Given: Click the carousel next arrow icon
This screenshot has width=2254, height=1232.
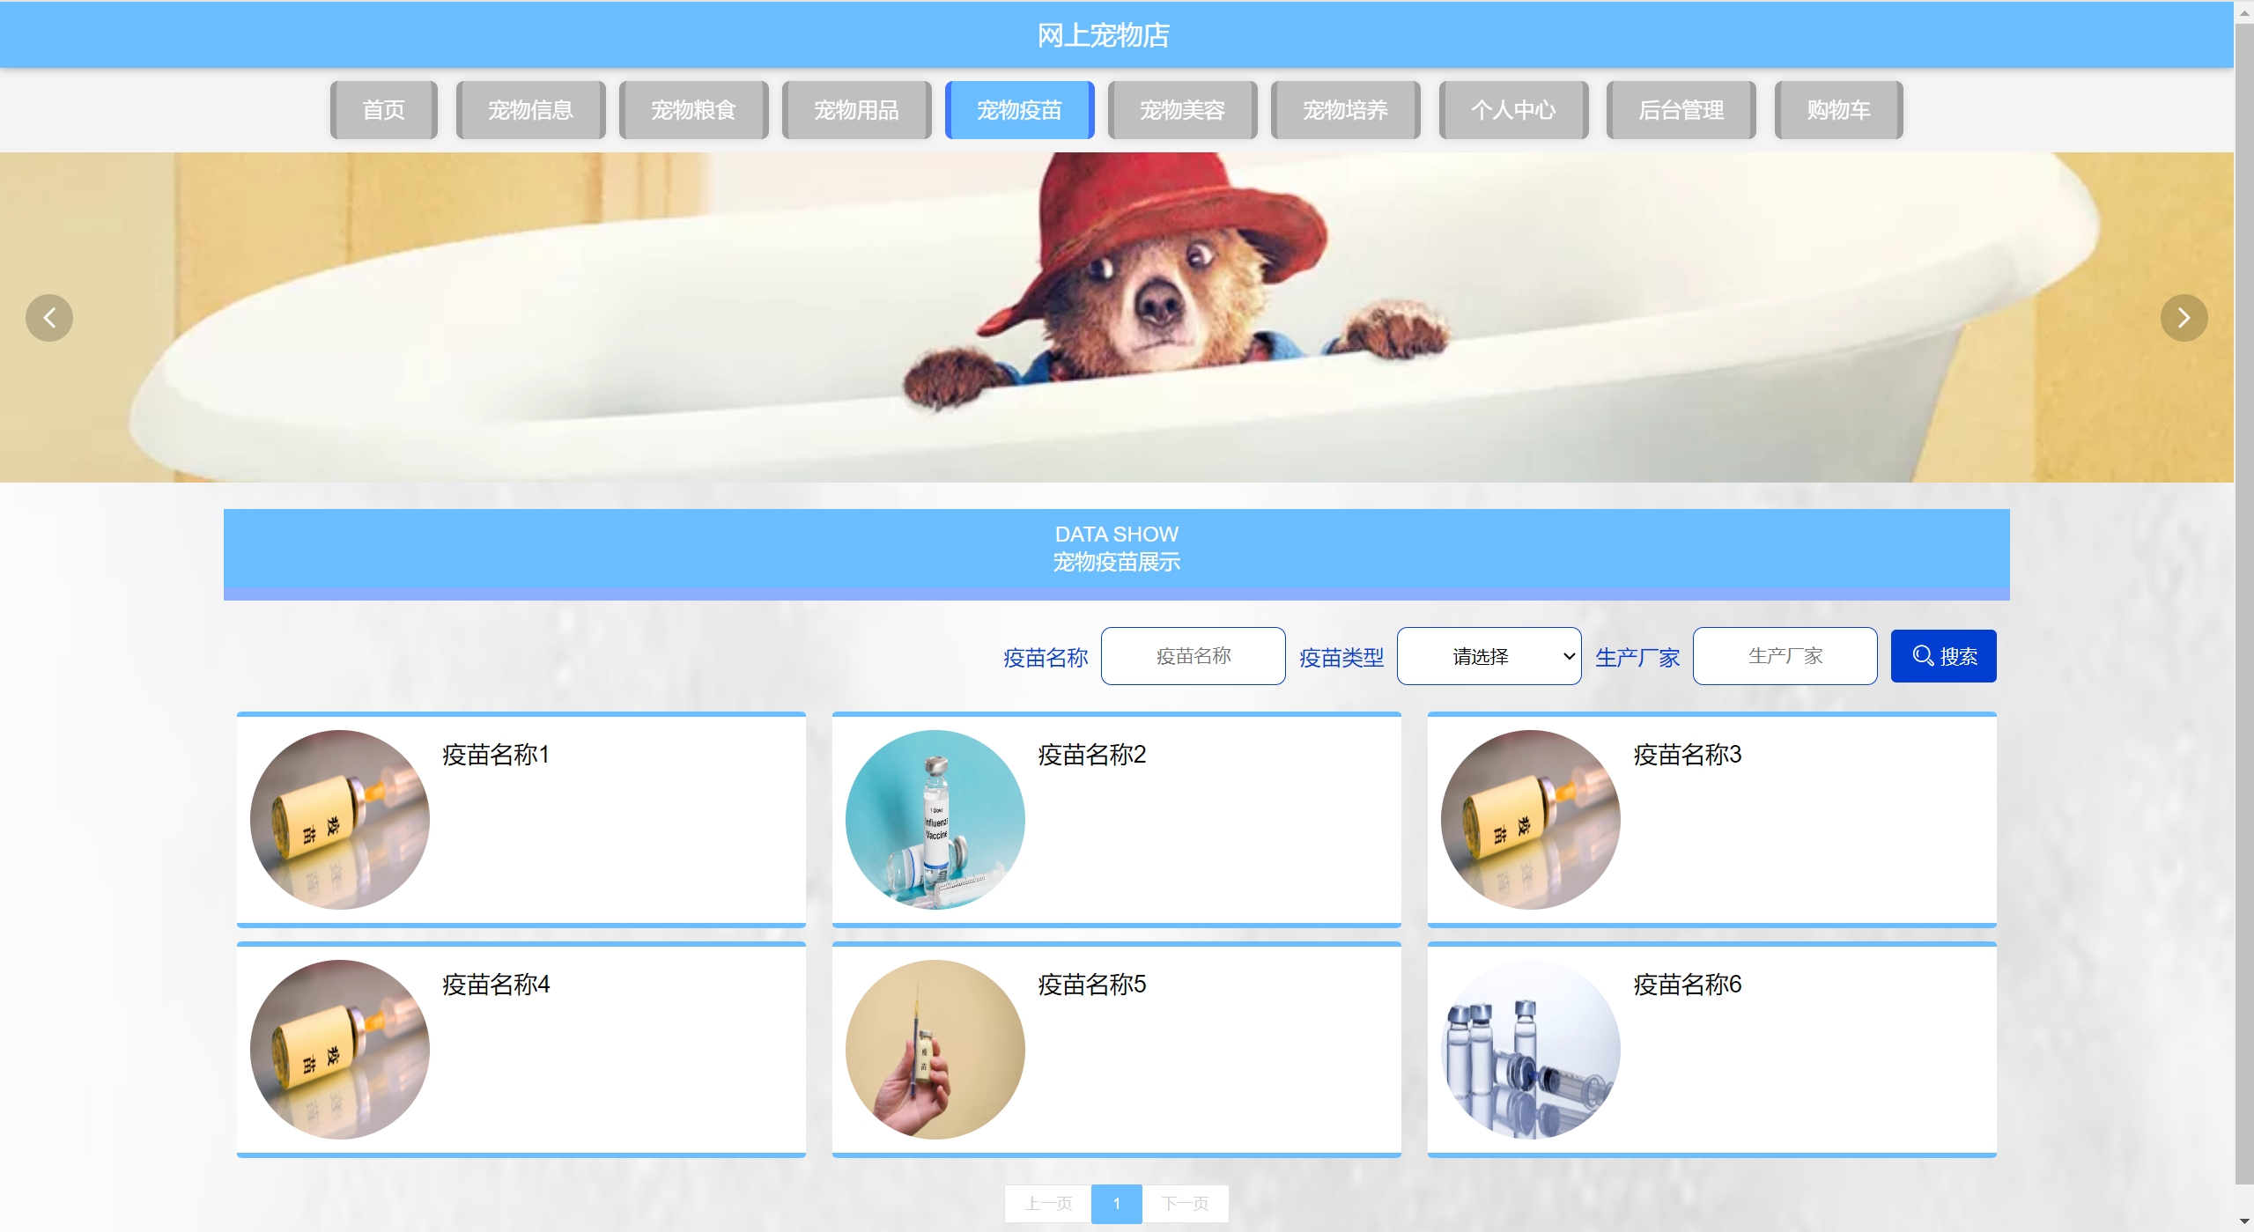Looking at the screenshot, I should click(x=2184, y=318).
